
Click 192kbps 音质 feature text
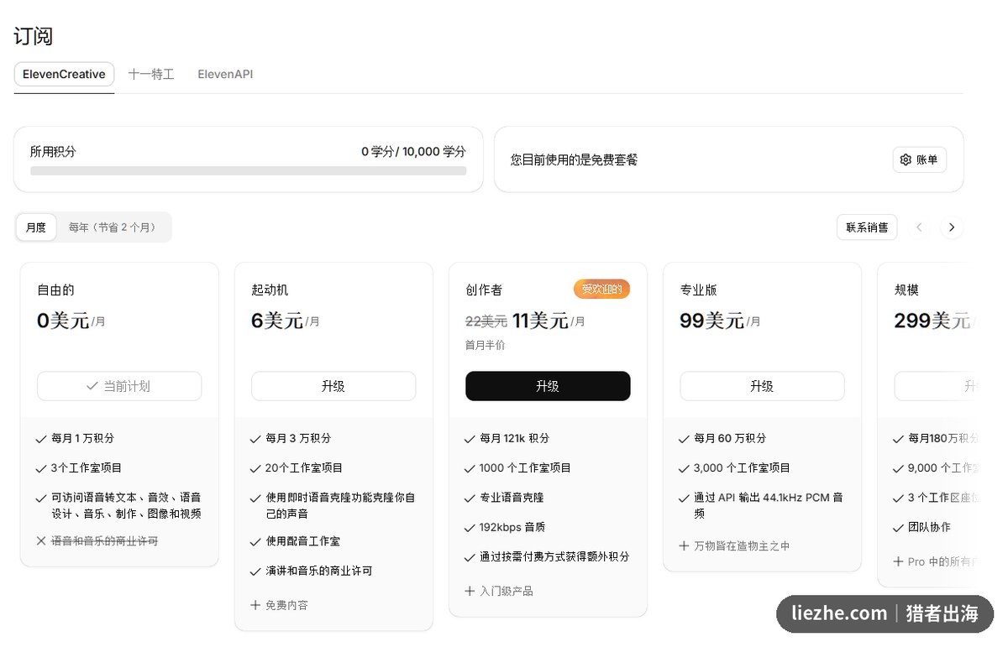[x=512, y=527]
